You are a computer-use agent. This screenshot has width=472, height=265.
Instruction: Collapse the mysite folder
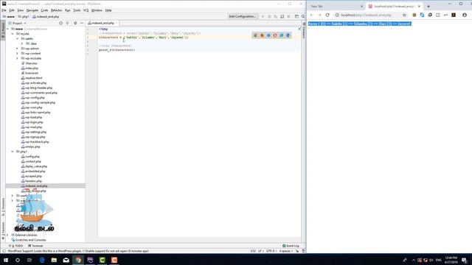(13, 34)
